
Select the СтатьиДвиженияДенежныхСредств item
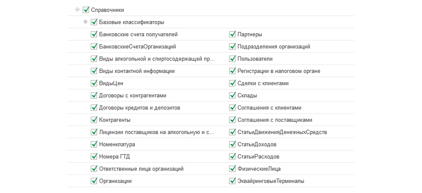[x=282, y=132]
